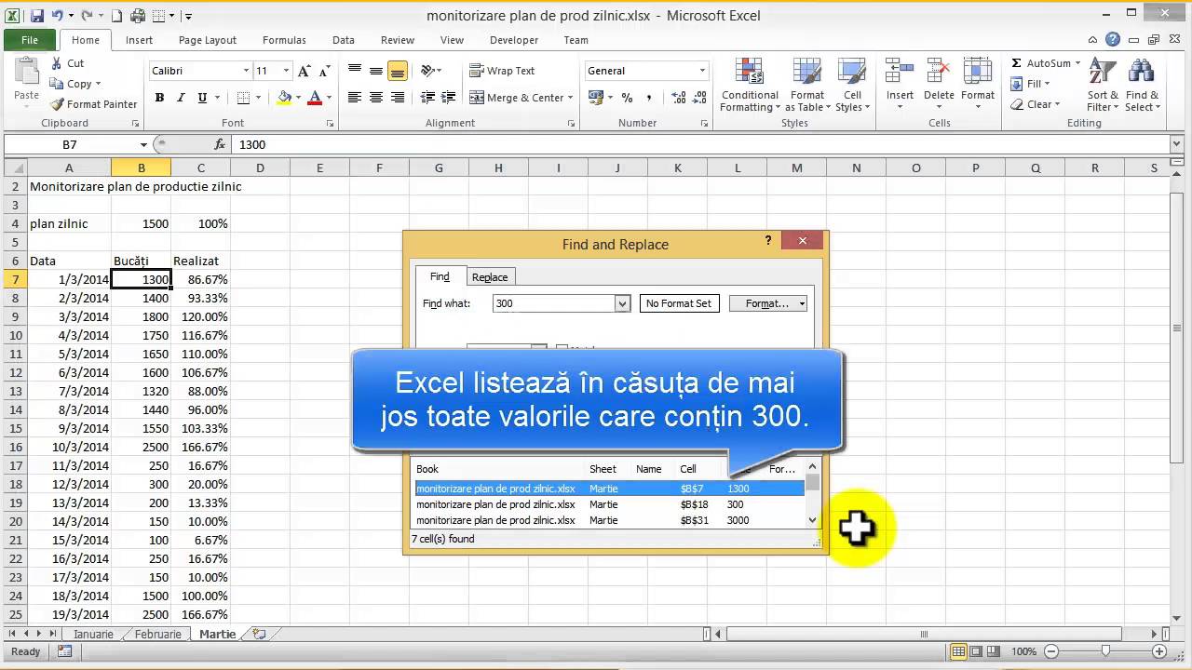
Task: Apply the red font color A
Action: point(315,98)
